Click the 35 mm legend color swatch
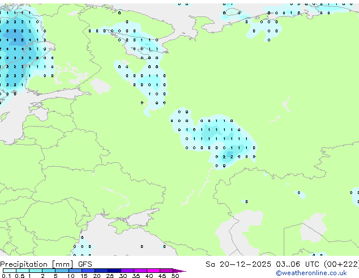The image size is (359, 278). (x=140, y=271)
